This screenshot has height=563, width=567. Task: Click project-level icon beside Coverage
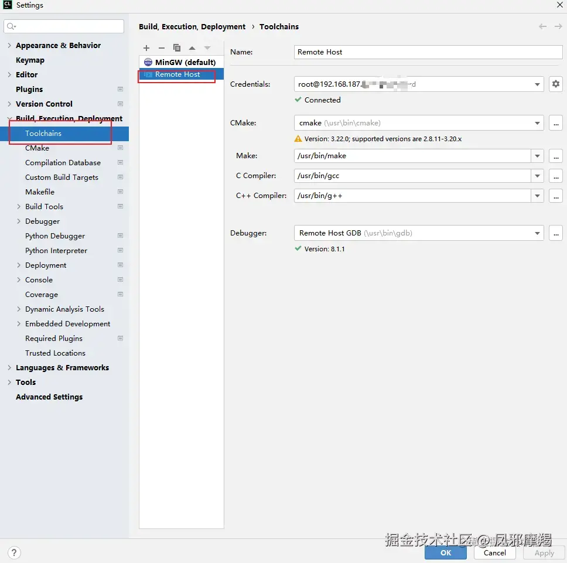(121, 295)
